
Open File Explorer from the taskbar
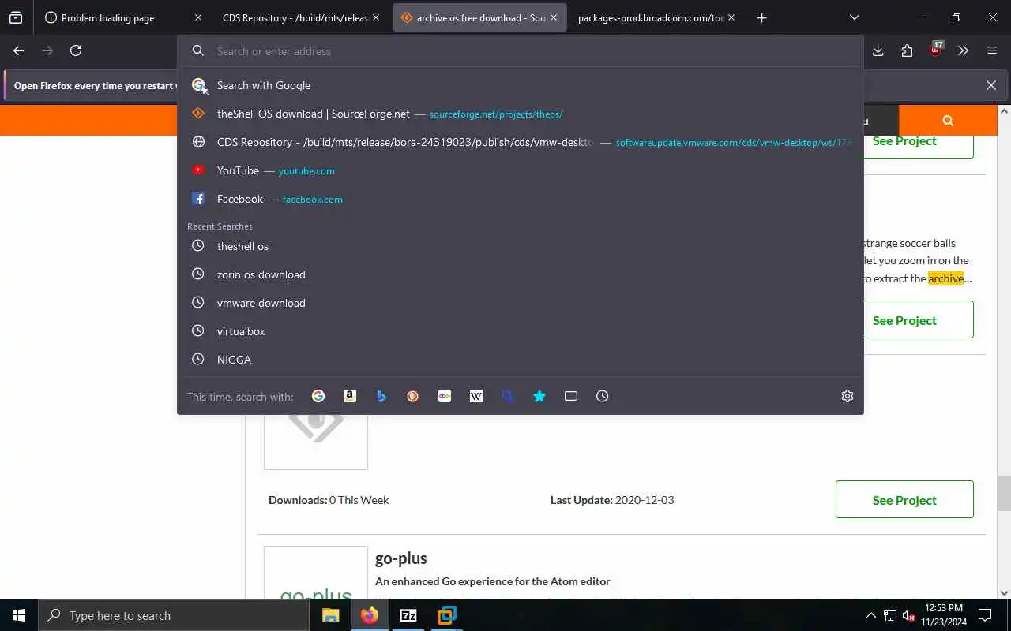click(331, 615)
